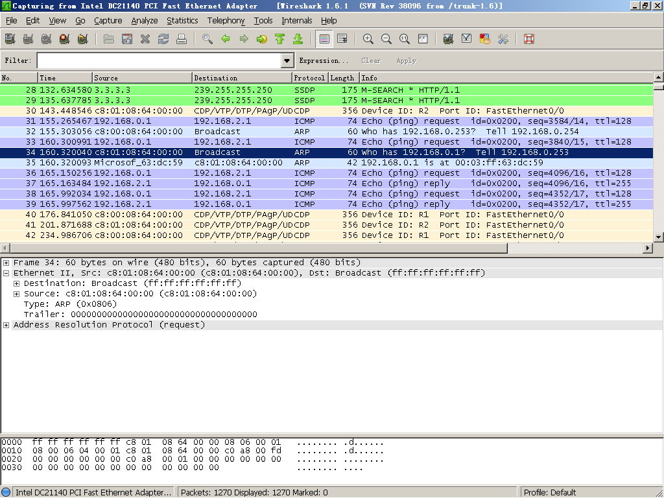
Task: Save the capture file
Action: pos(127,39)
